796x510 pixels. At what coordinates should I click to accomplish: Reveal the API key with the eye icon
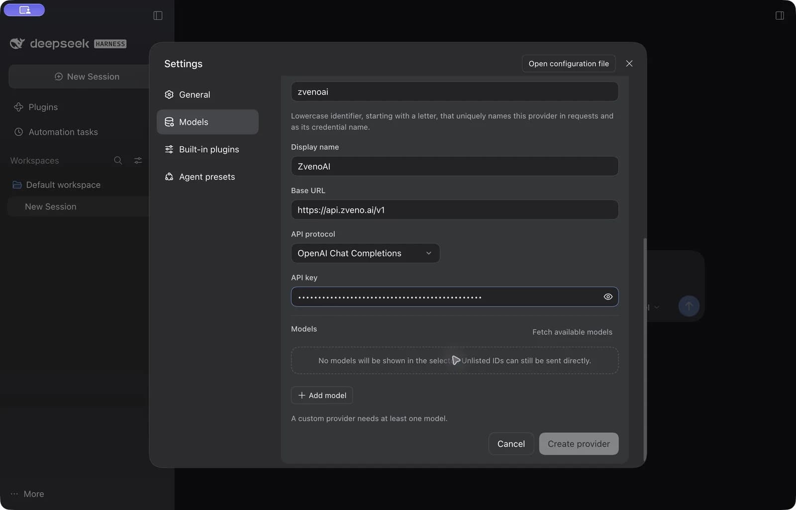[608, 297]
